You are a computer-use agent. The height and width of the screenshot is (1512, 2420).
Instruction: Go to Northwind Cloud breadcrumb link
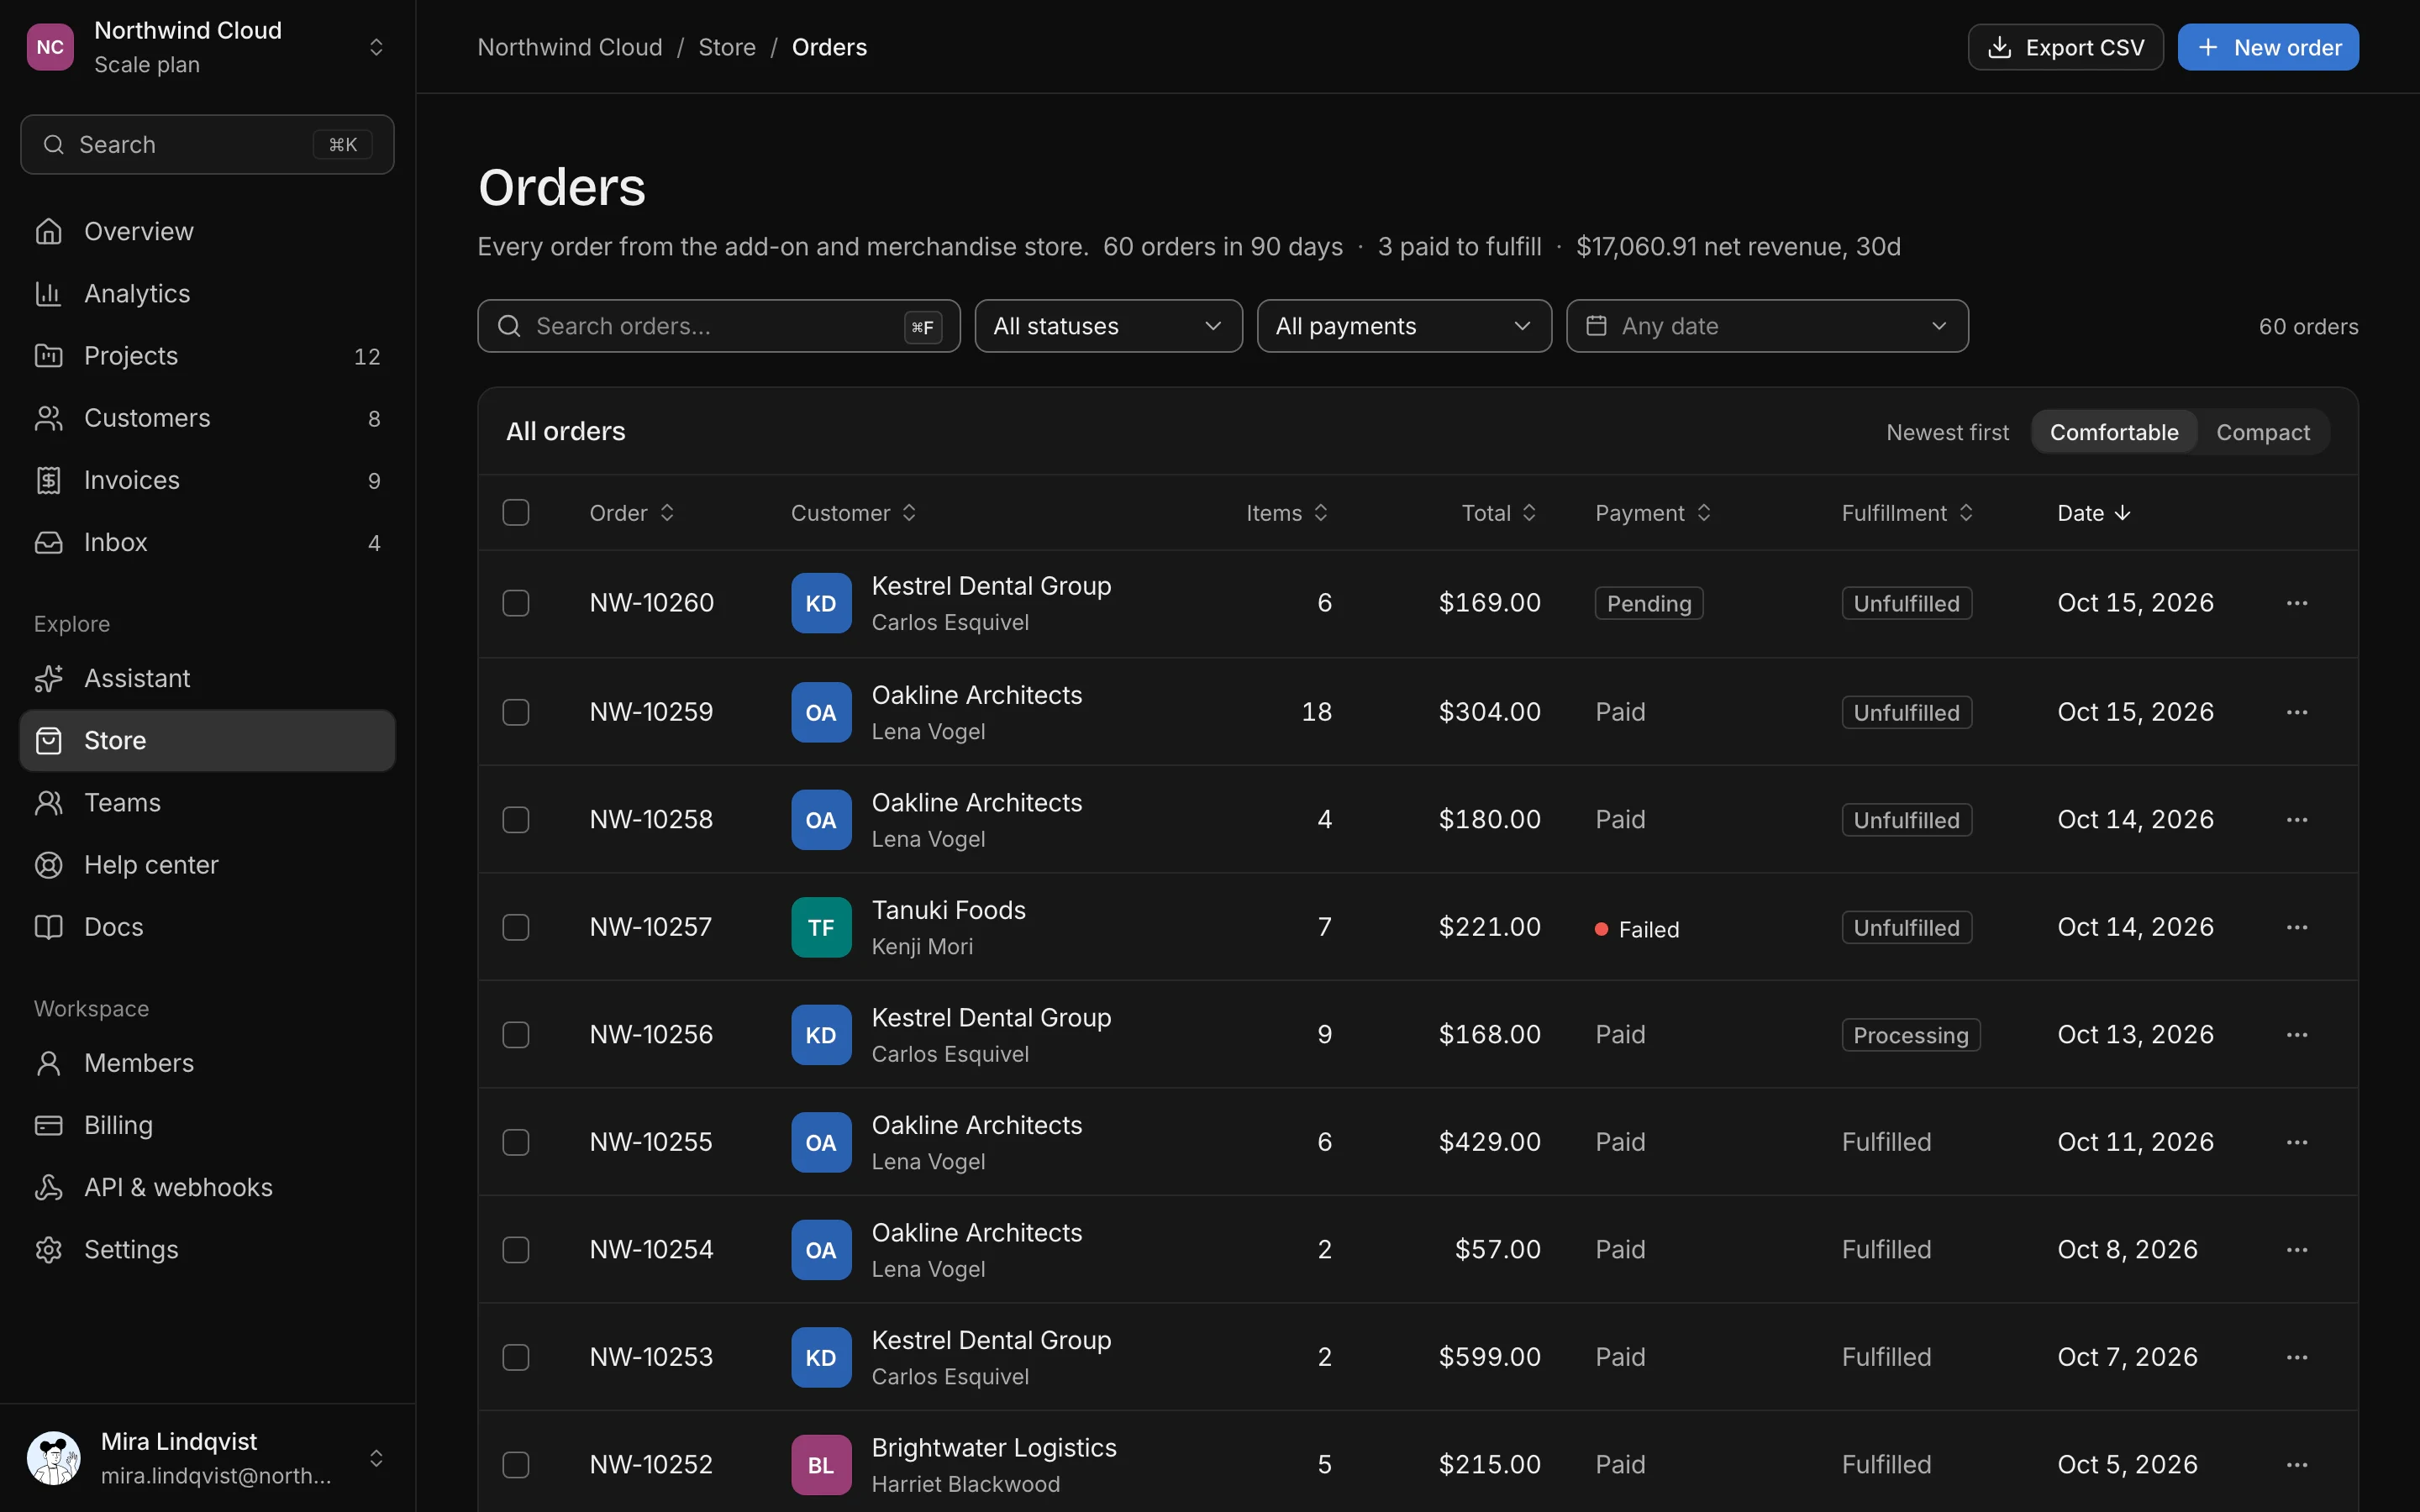pos(570,47)
